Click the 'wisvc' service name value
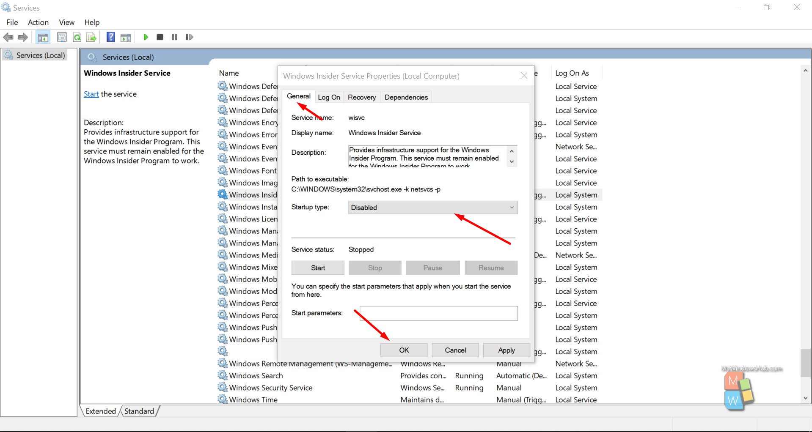The image size is (812, 432). (x=356, y=118)
